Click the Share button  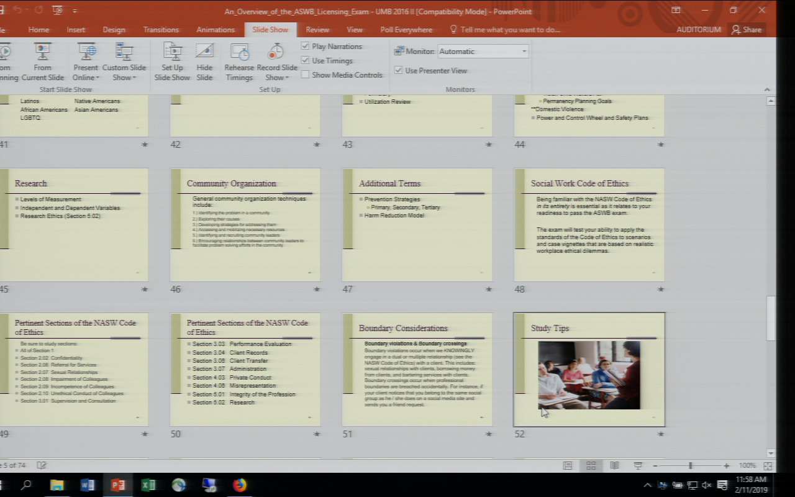[x=746, y=30]
